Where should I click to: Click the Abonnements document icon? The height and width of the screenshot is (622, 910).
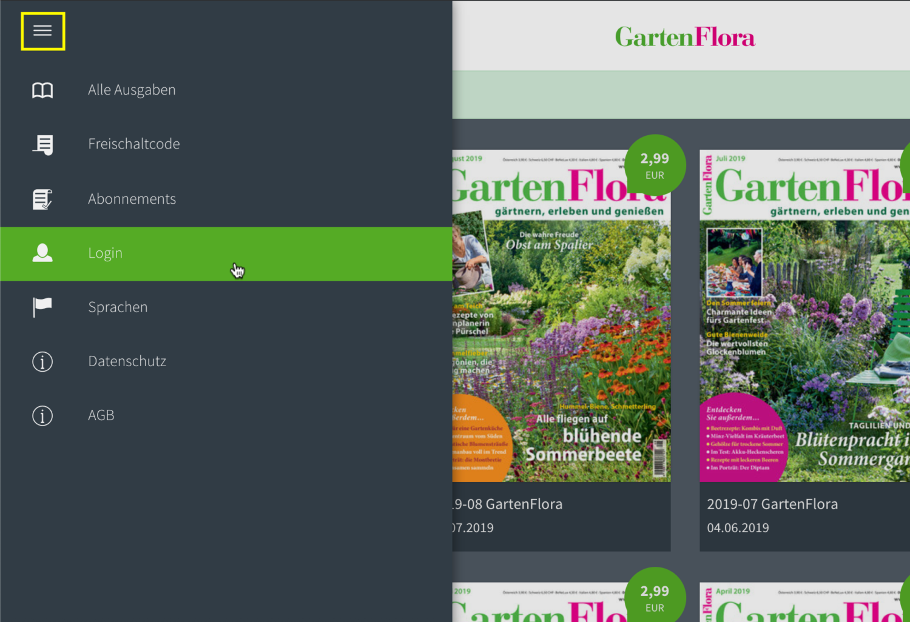pos(42,199)
